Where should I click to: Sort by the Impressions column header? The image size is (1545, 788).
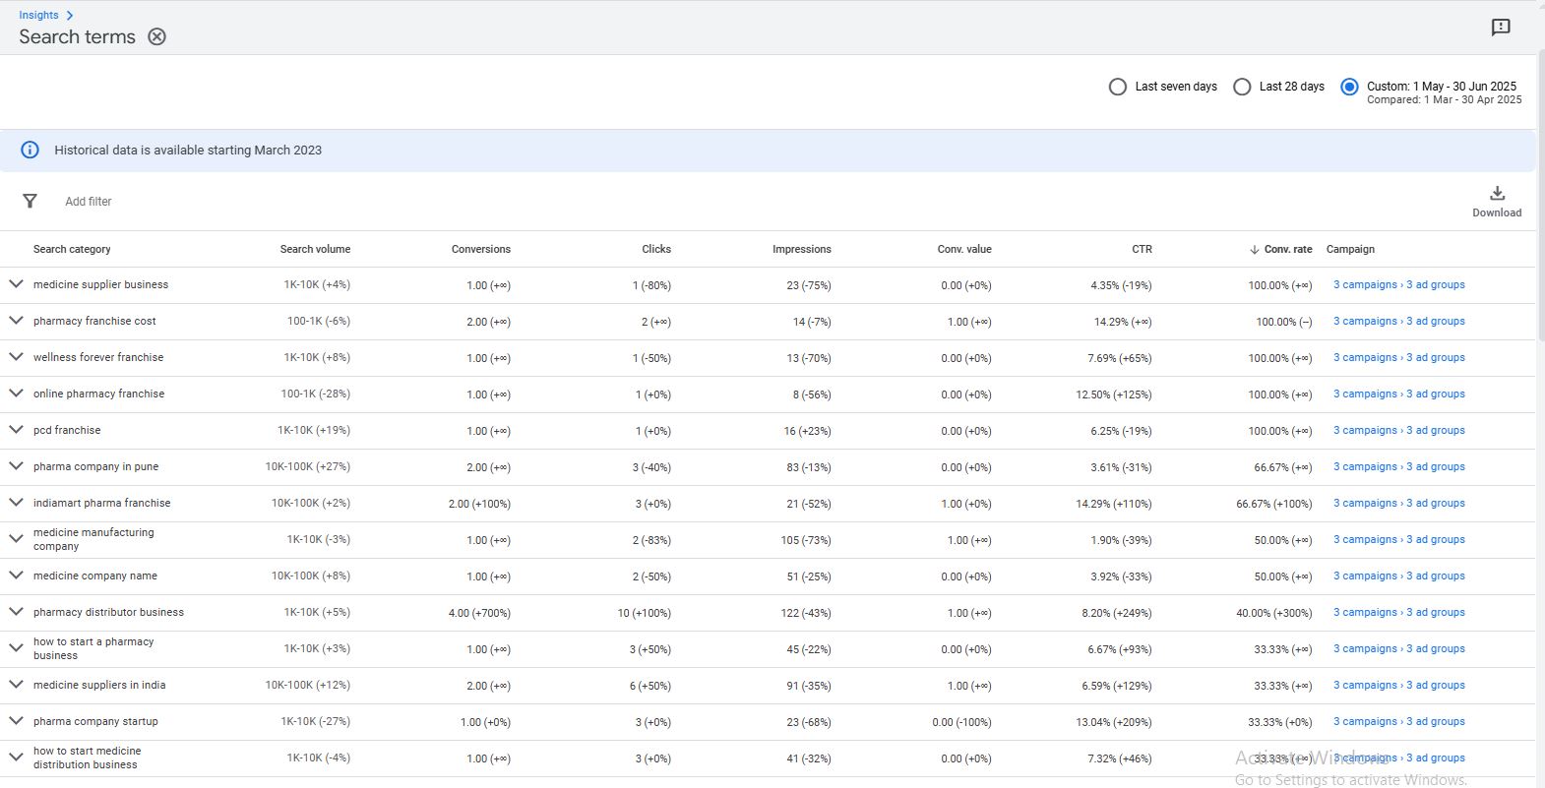[x=801, y=250]
